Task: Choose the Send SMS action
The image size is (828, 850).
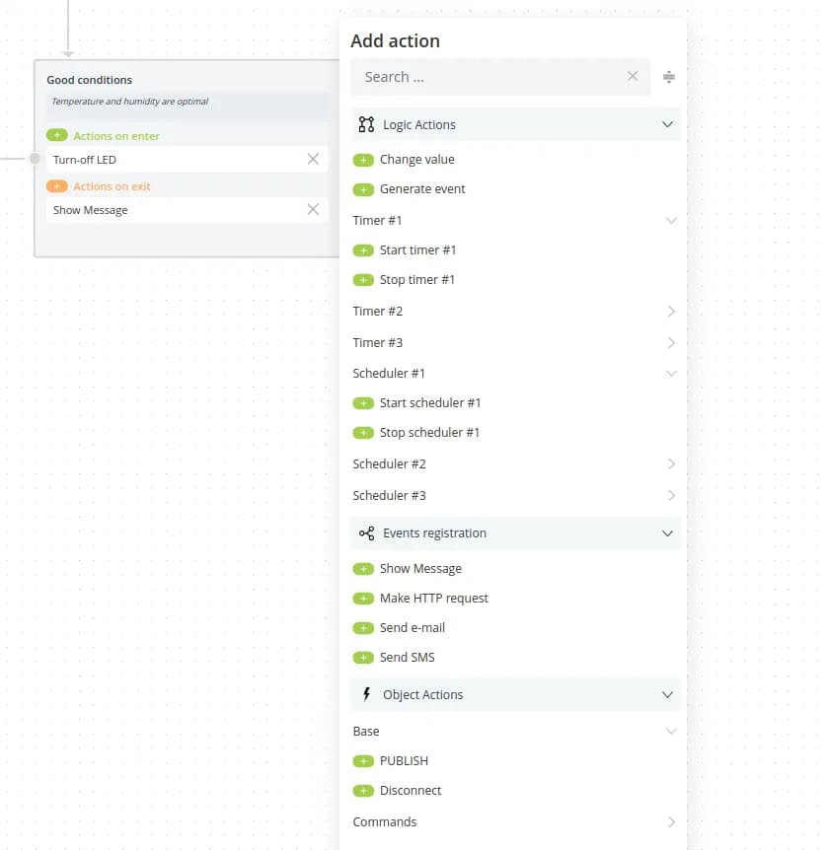Action: (407, 658)
